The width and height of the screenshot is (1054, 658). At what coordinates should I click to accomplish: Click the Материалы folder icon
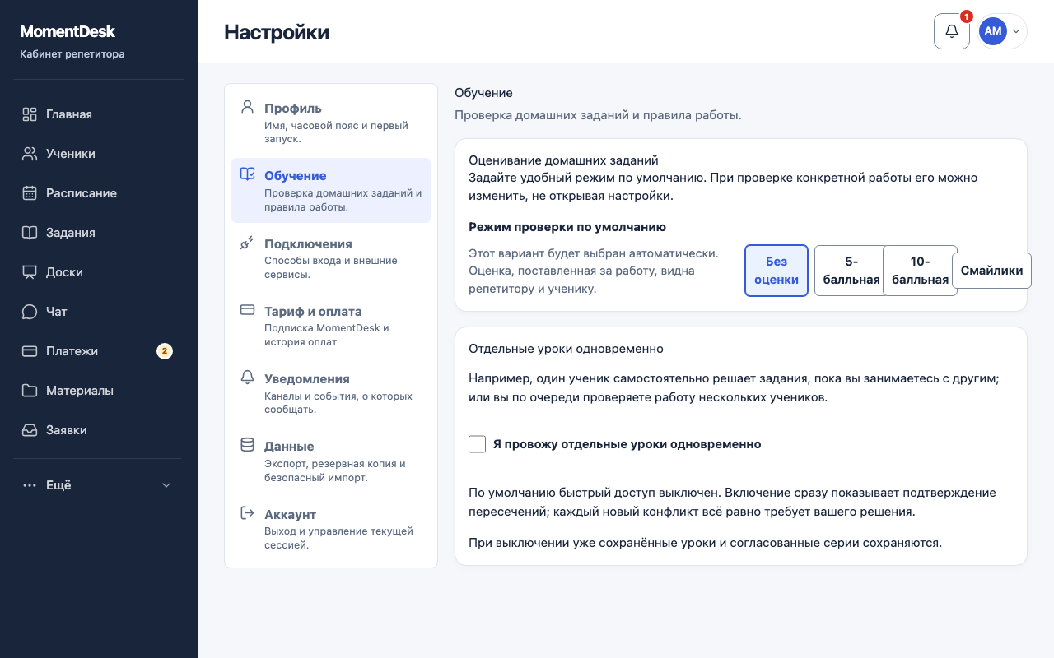pyautogui.click(x=30, y=391)
